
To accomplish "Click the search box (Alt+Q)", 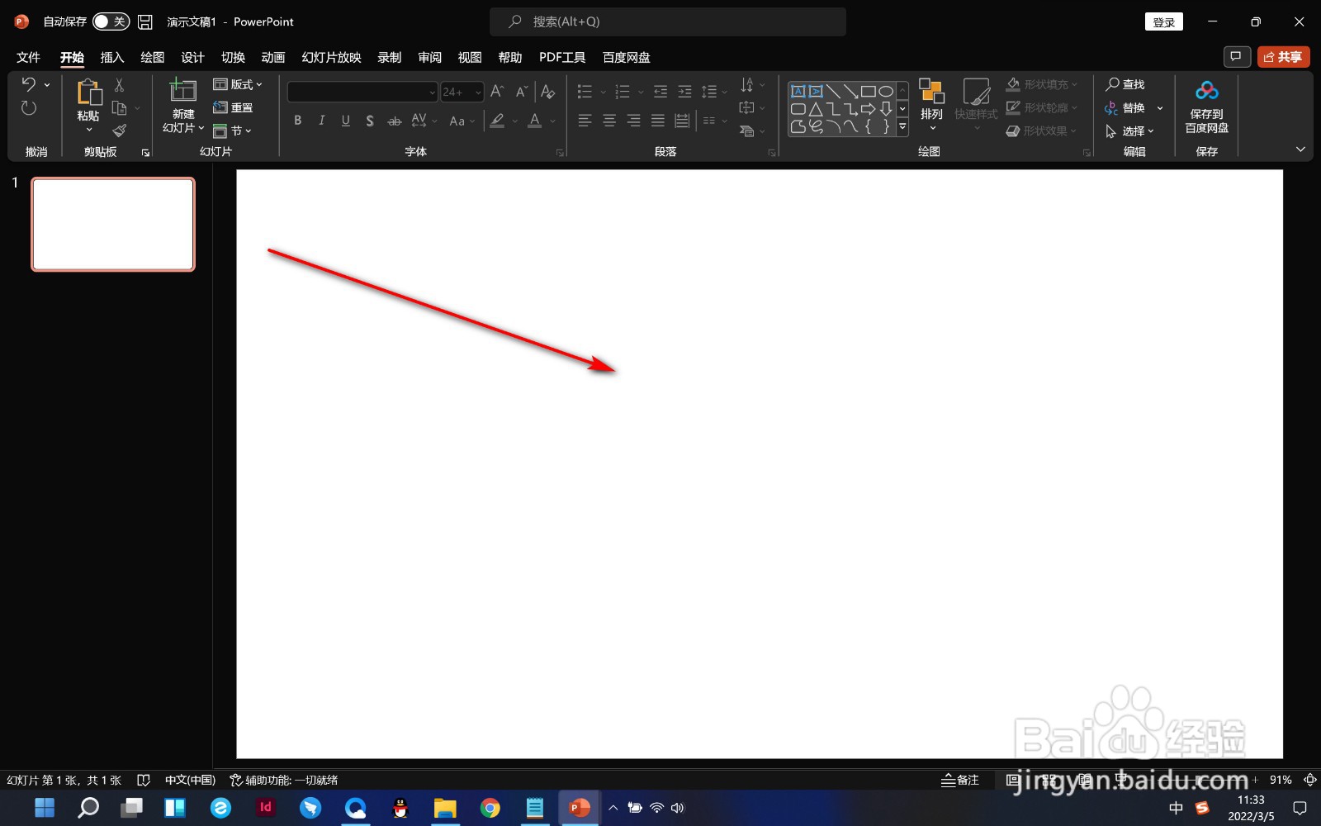I will 668,21.
